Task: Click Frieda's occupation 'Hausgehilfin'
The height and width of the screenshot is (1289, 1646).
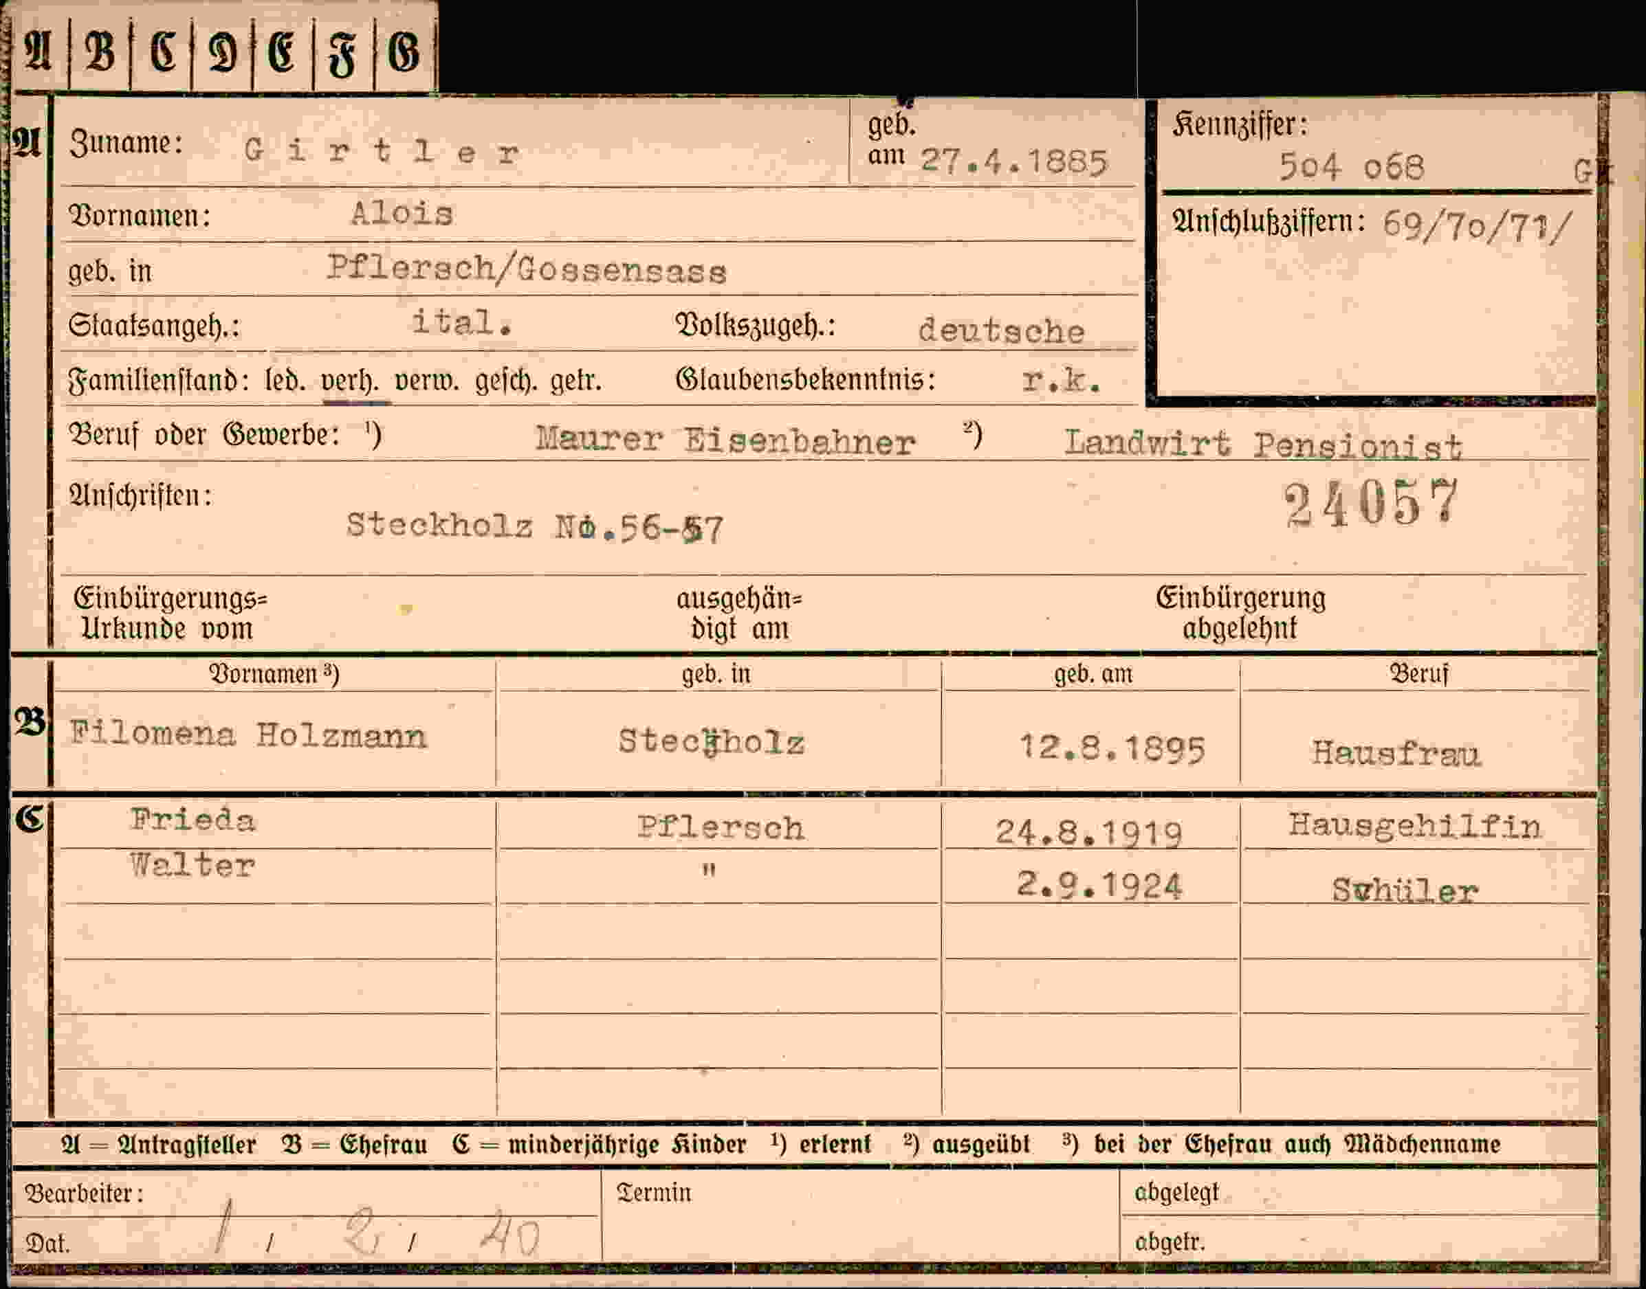Action: 1415,826
